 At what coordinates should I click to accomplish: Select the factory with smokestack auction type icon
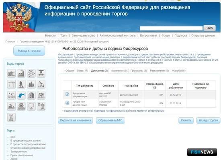click(x=21, y=73)
